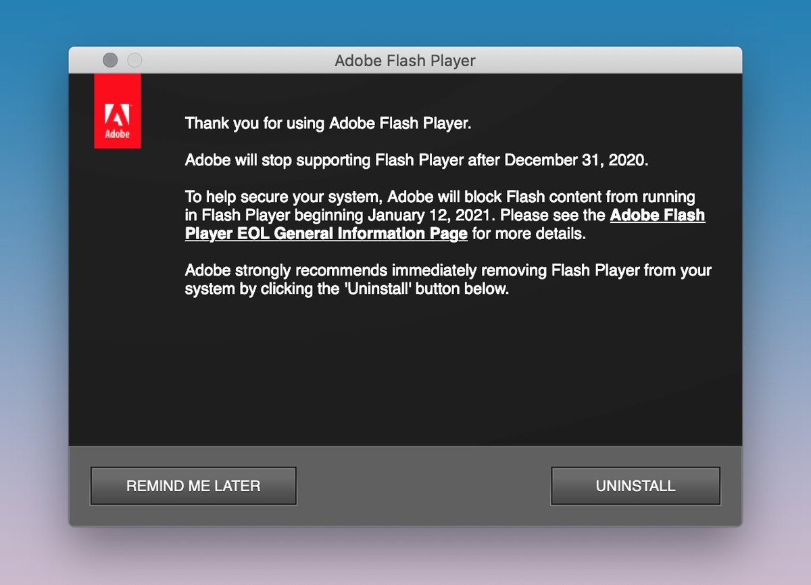Click the gray footer space between both buttons

pyautogui.click(x=424, y=486)
